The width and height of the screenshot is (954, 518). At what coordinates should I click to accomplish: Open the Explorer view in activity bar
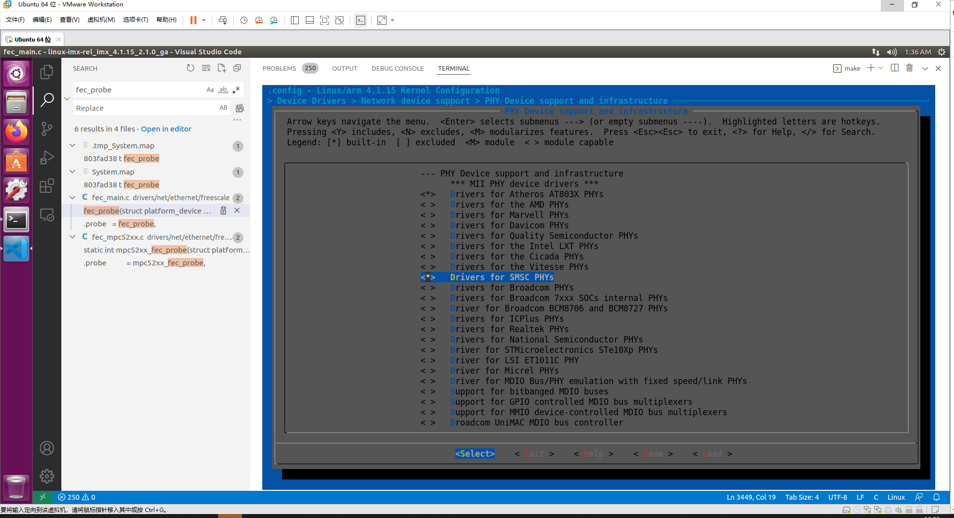47,72
